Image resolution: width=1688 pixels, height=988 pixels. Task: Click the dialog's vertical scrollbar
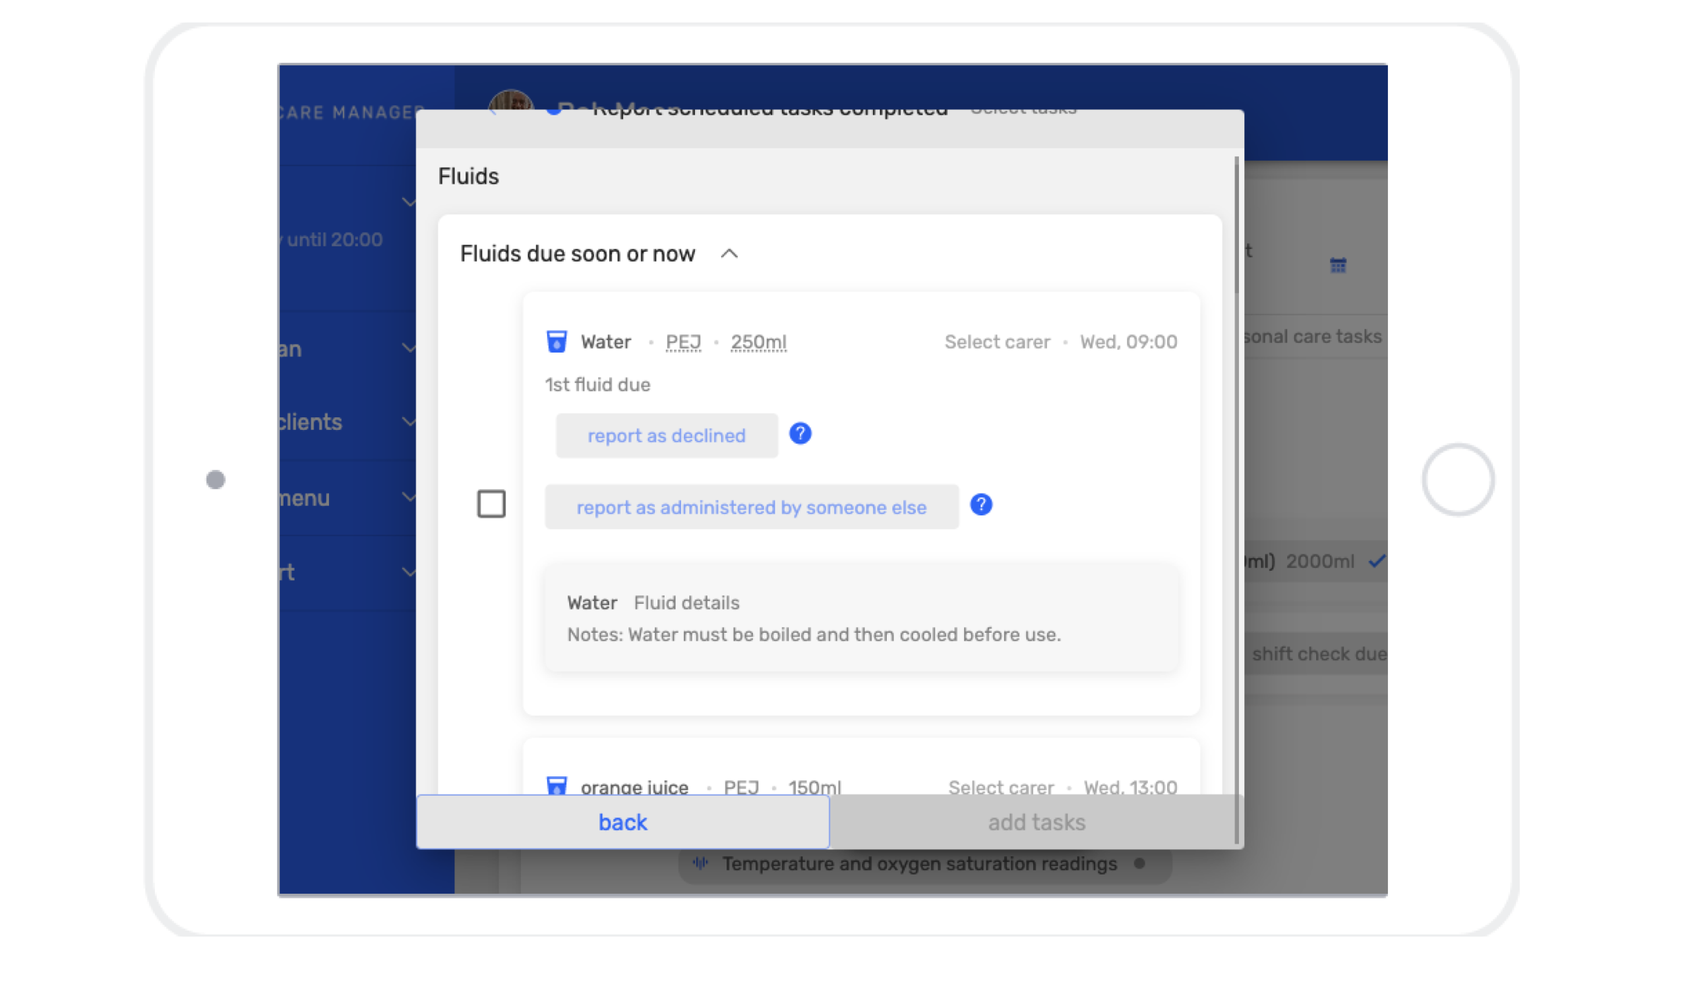click(1236, 227)
